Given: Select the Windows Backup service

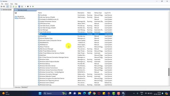Looking at the screenshot, I should 75,64.
